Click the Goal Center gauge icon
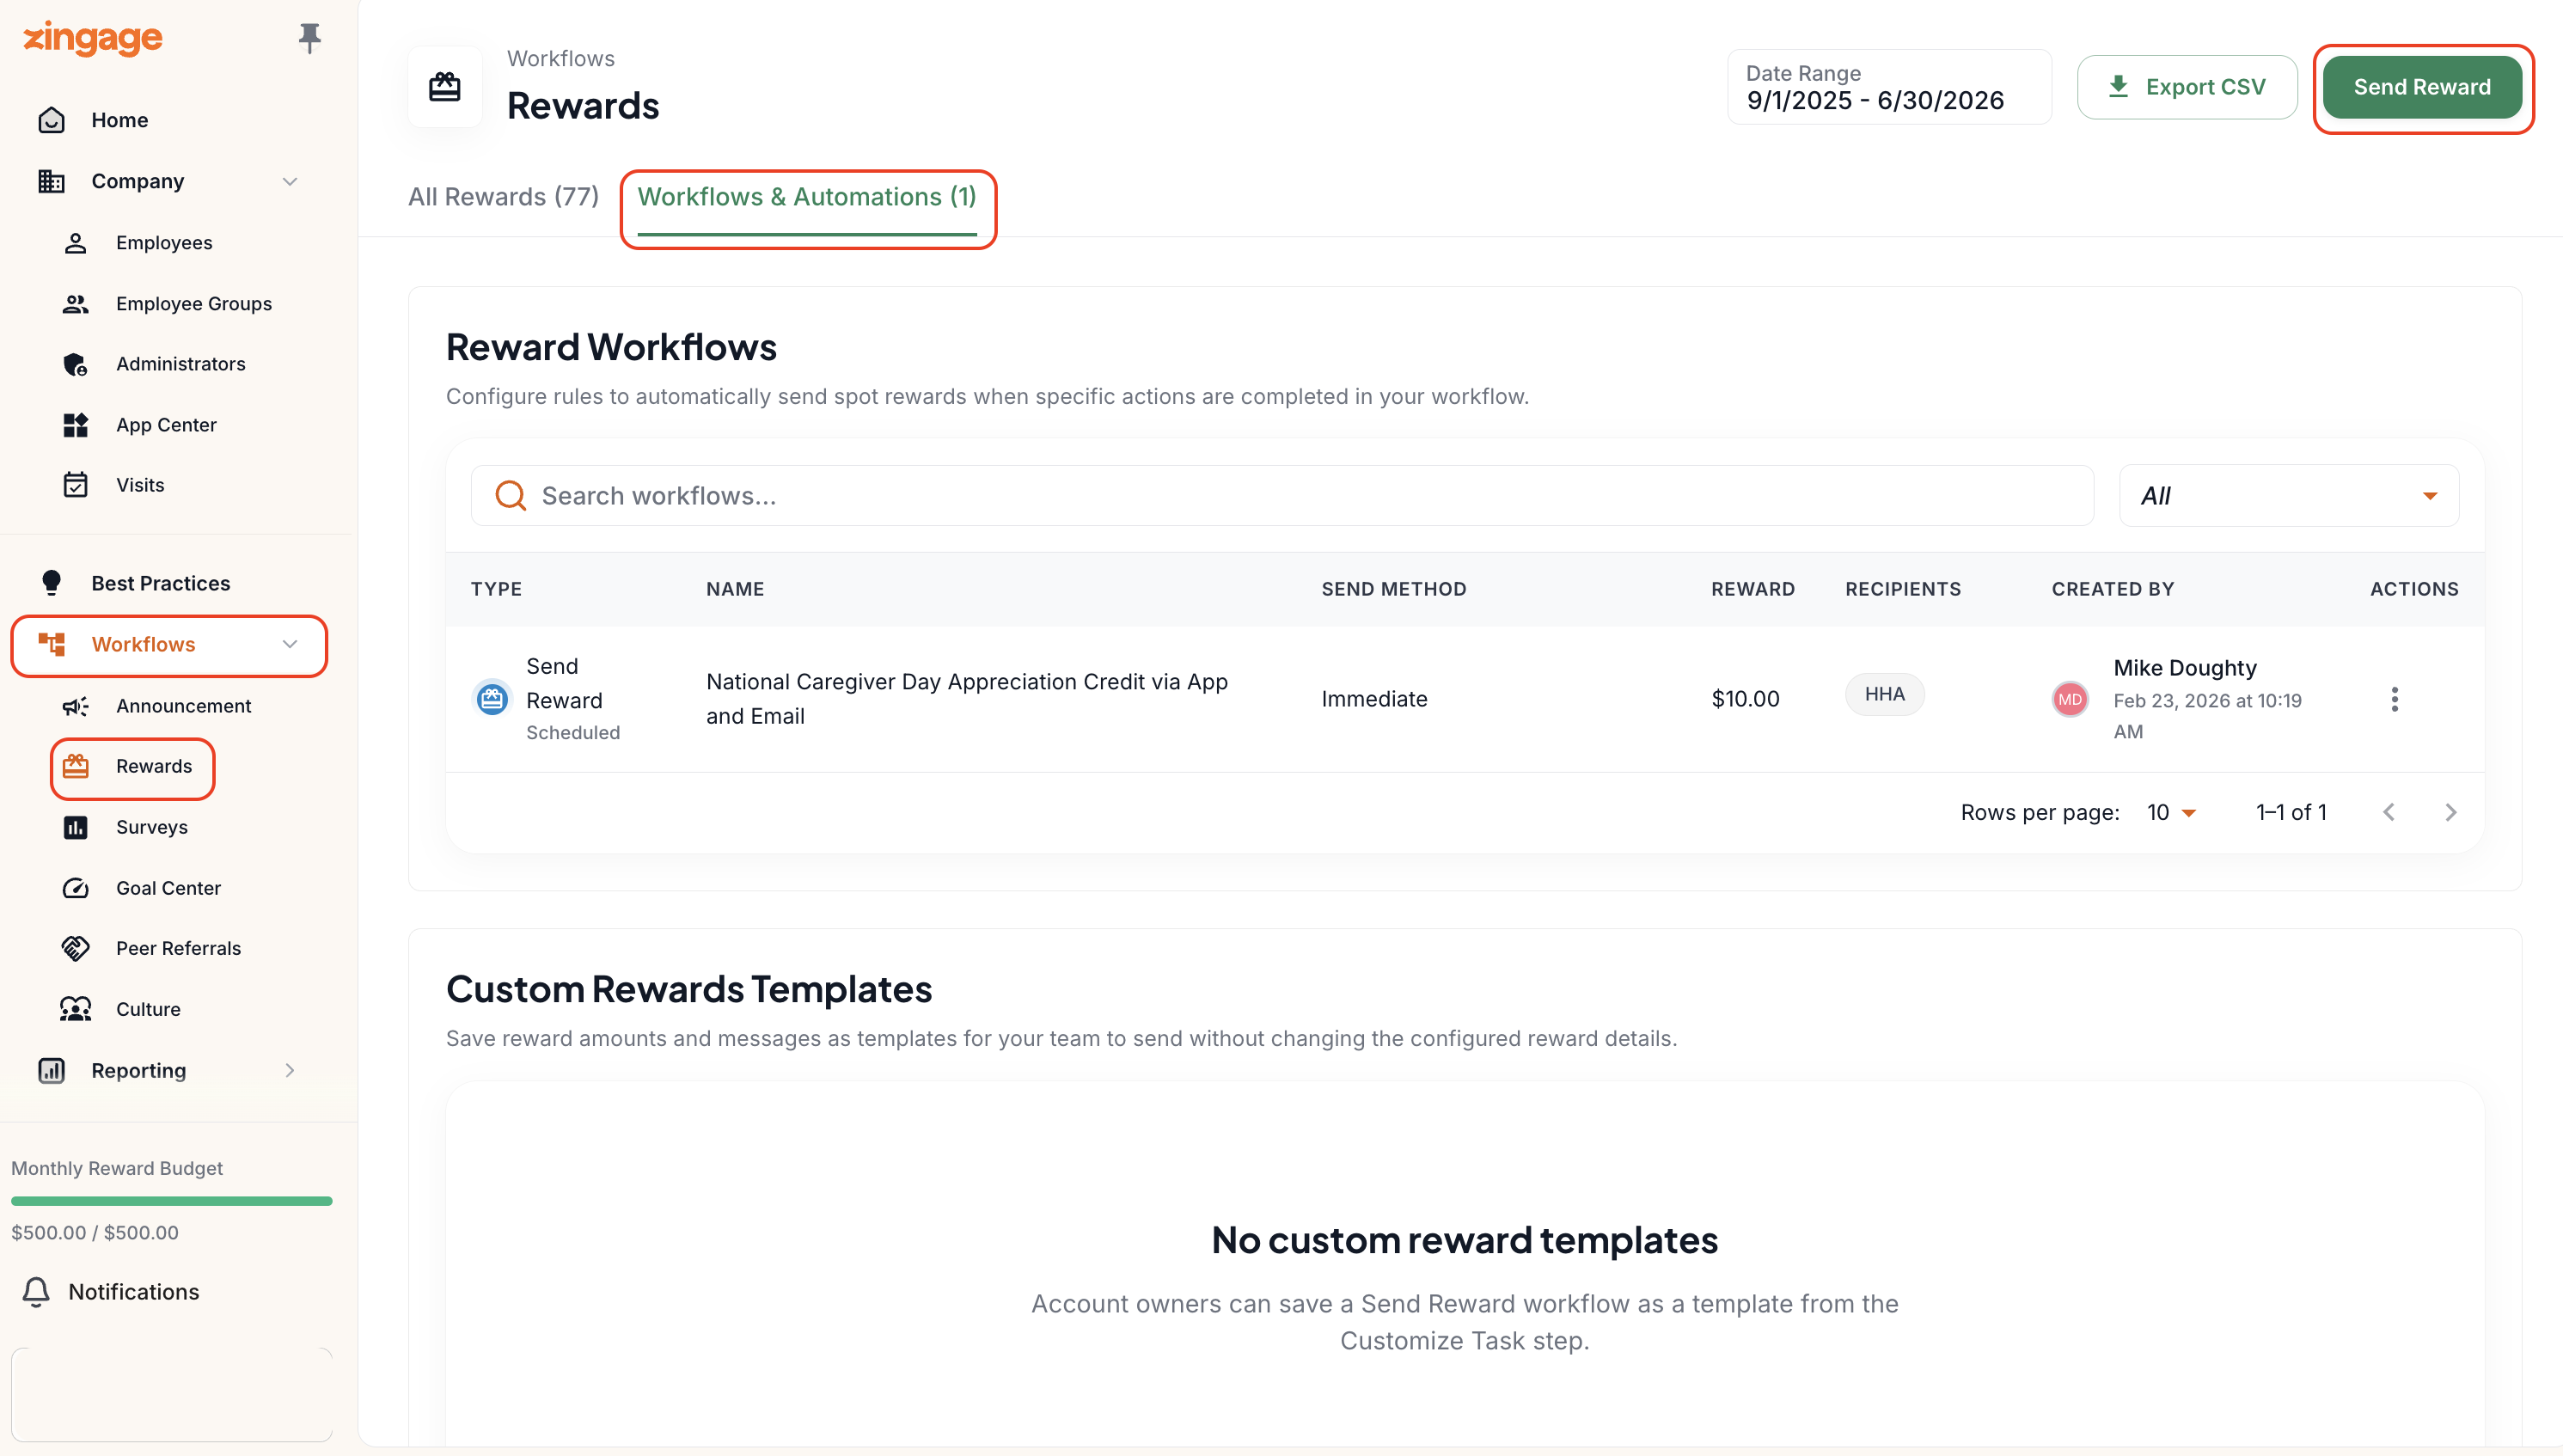Viewport: 2563px width, 1456px height. 76,888
